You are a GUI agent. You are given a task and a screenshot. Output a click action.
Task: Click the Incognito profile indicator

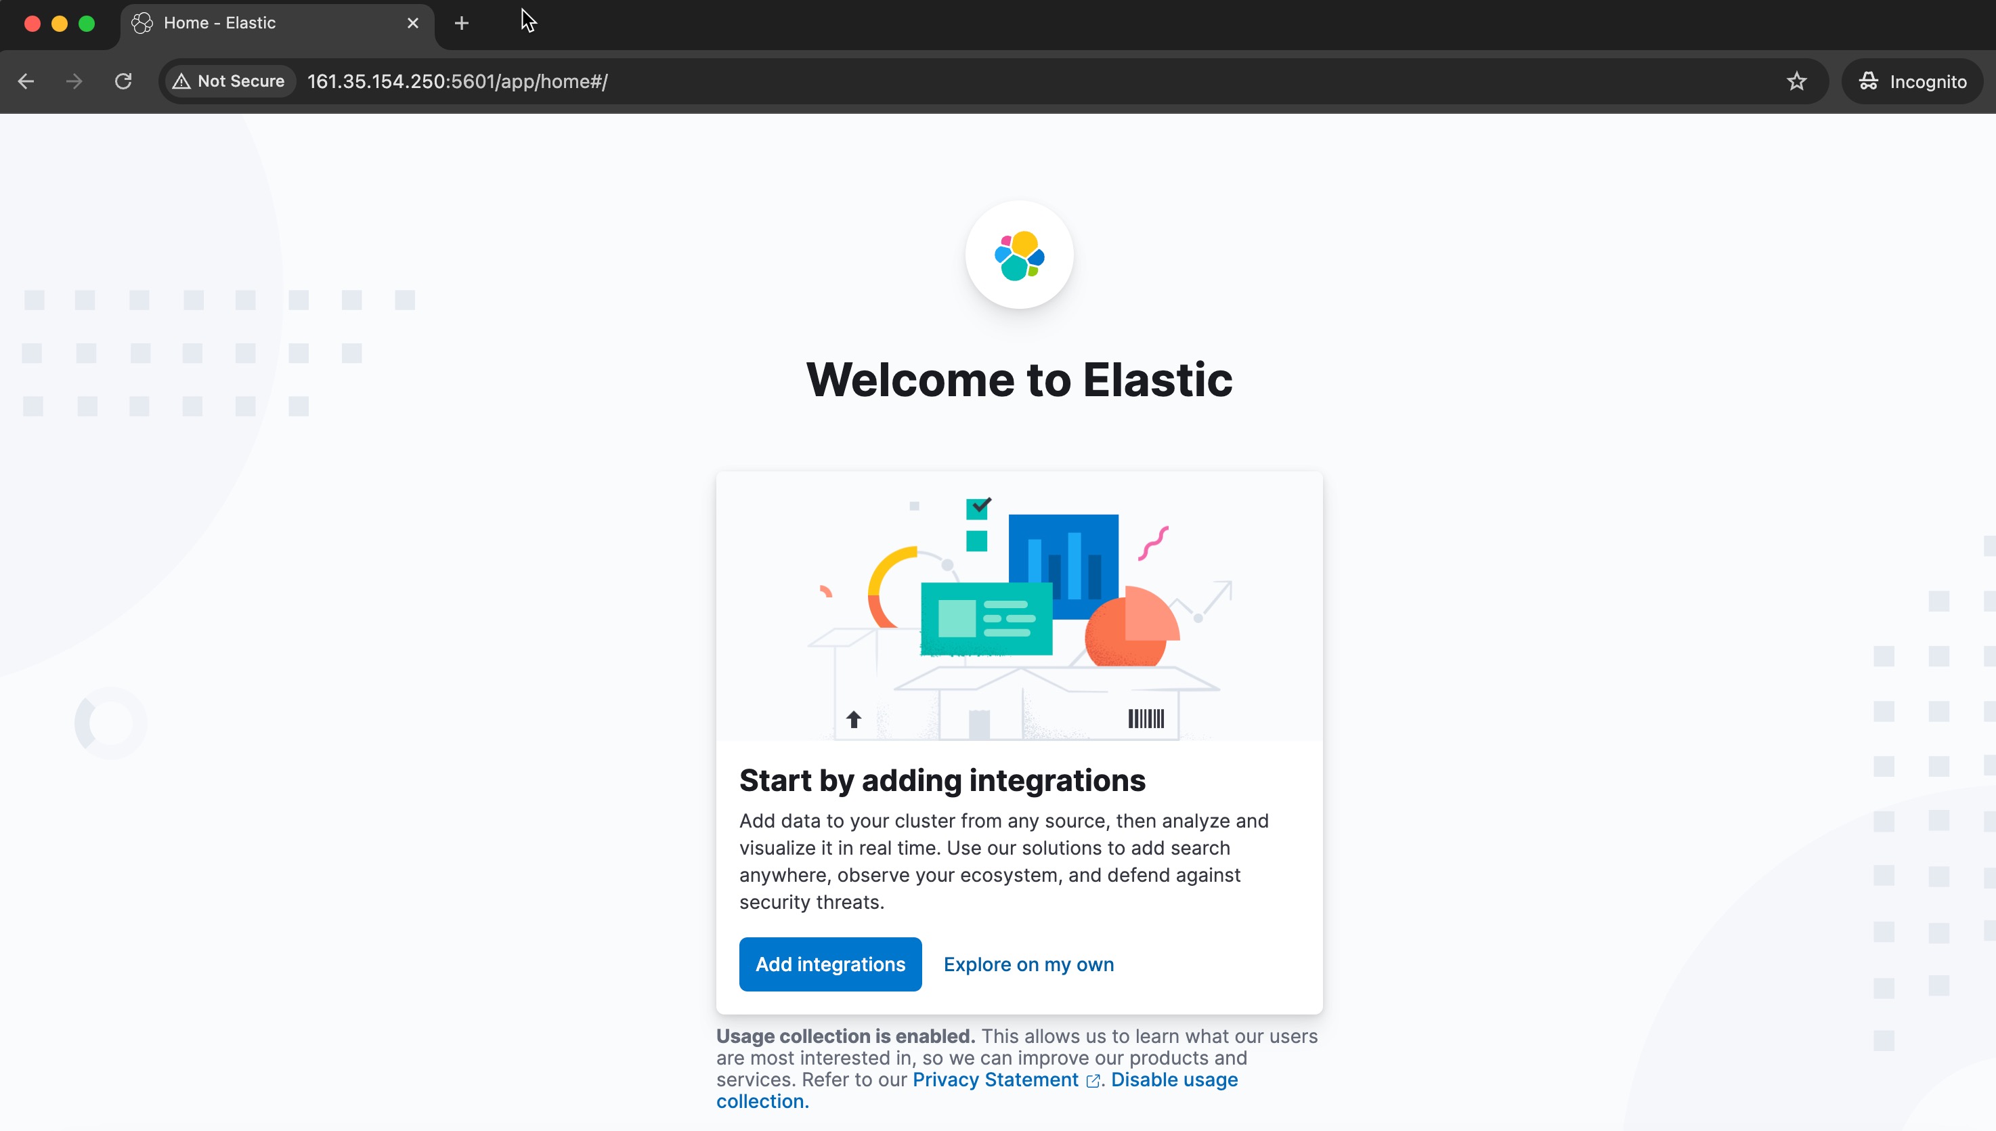coord(1912,81)
